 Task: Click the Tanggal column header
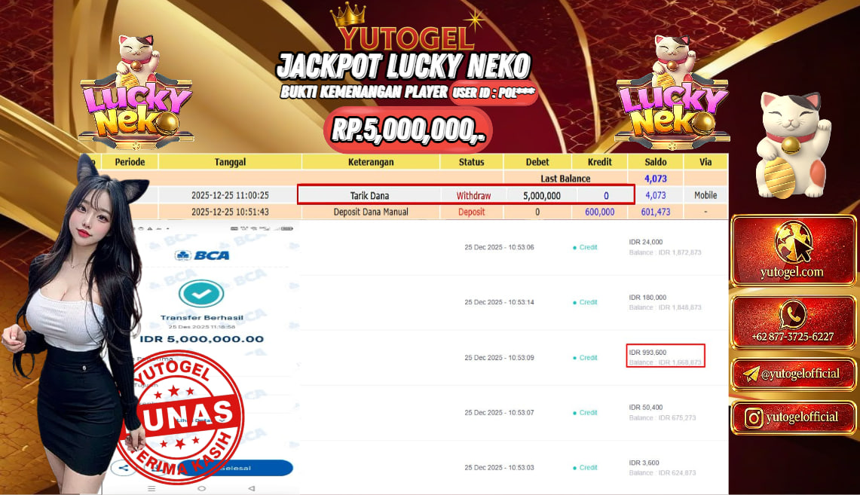coord(230,162)
